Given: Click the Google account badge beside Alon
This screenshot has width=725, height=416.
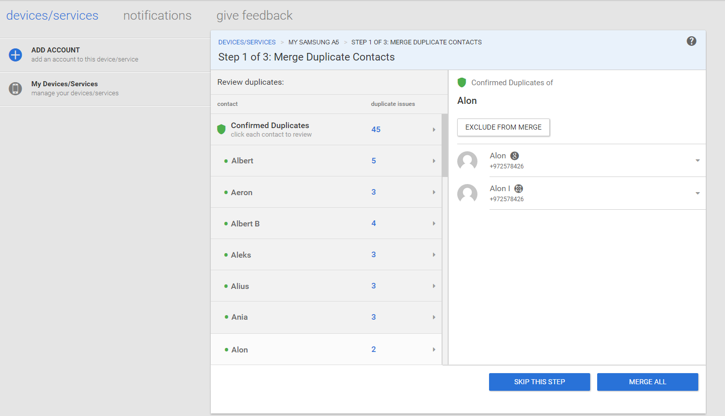Looking at the screenshot, I should (x=514, y=156).
